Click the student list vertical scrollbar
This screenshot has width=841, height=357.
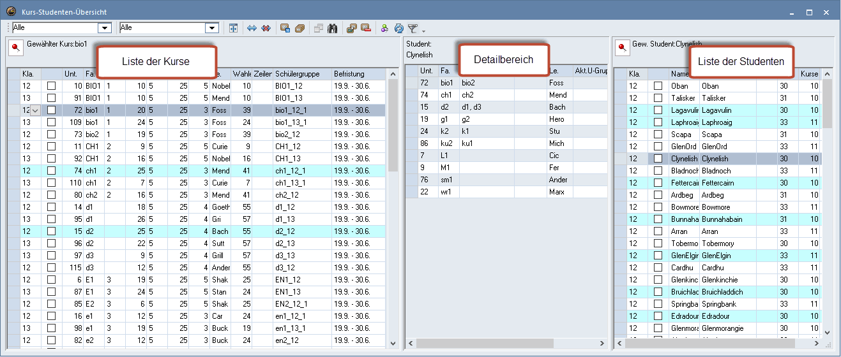pyautogui.click(x=827, y=203)
